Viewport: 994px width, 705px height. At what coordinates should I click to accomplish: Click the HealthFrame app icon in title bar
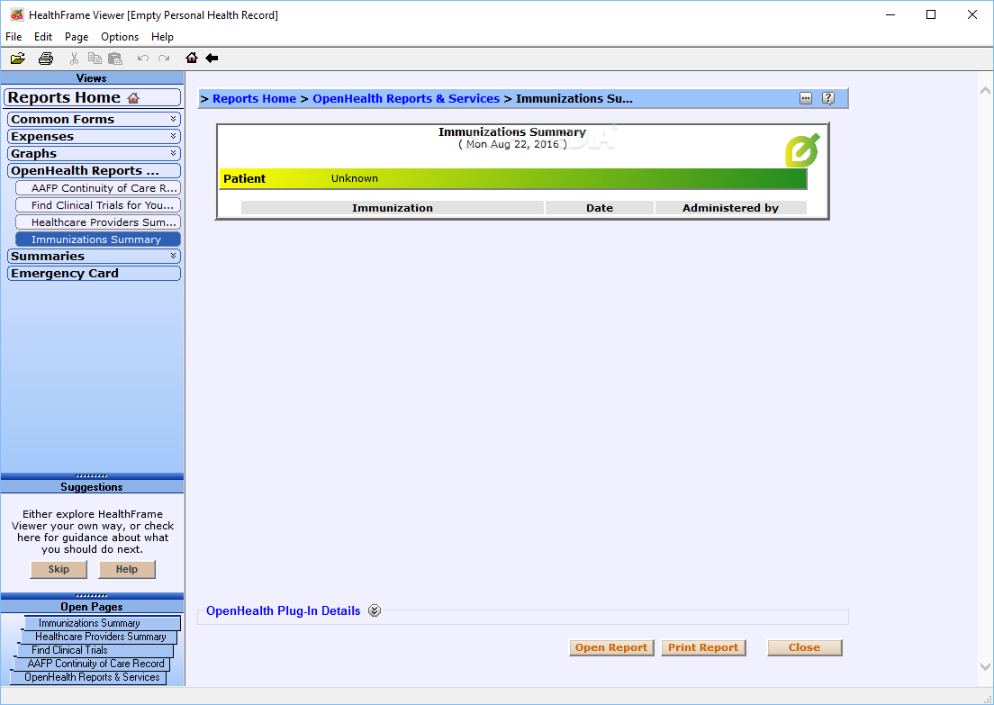pyautogui.click(x=16, y=14)
